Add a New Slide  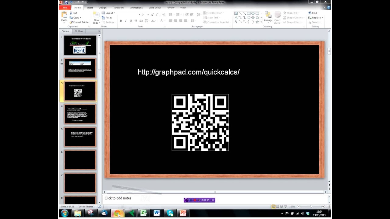click(x=96, y=18)
